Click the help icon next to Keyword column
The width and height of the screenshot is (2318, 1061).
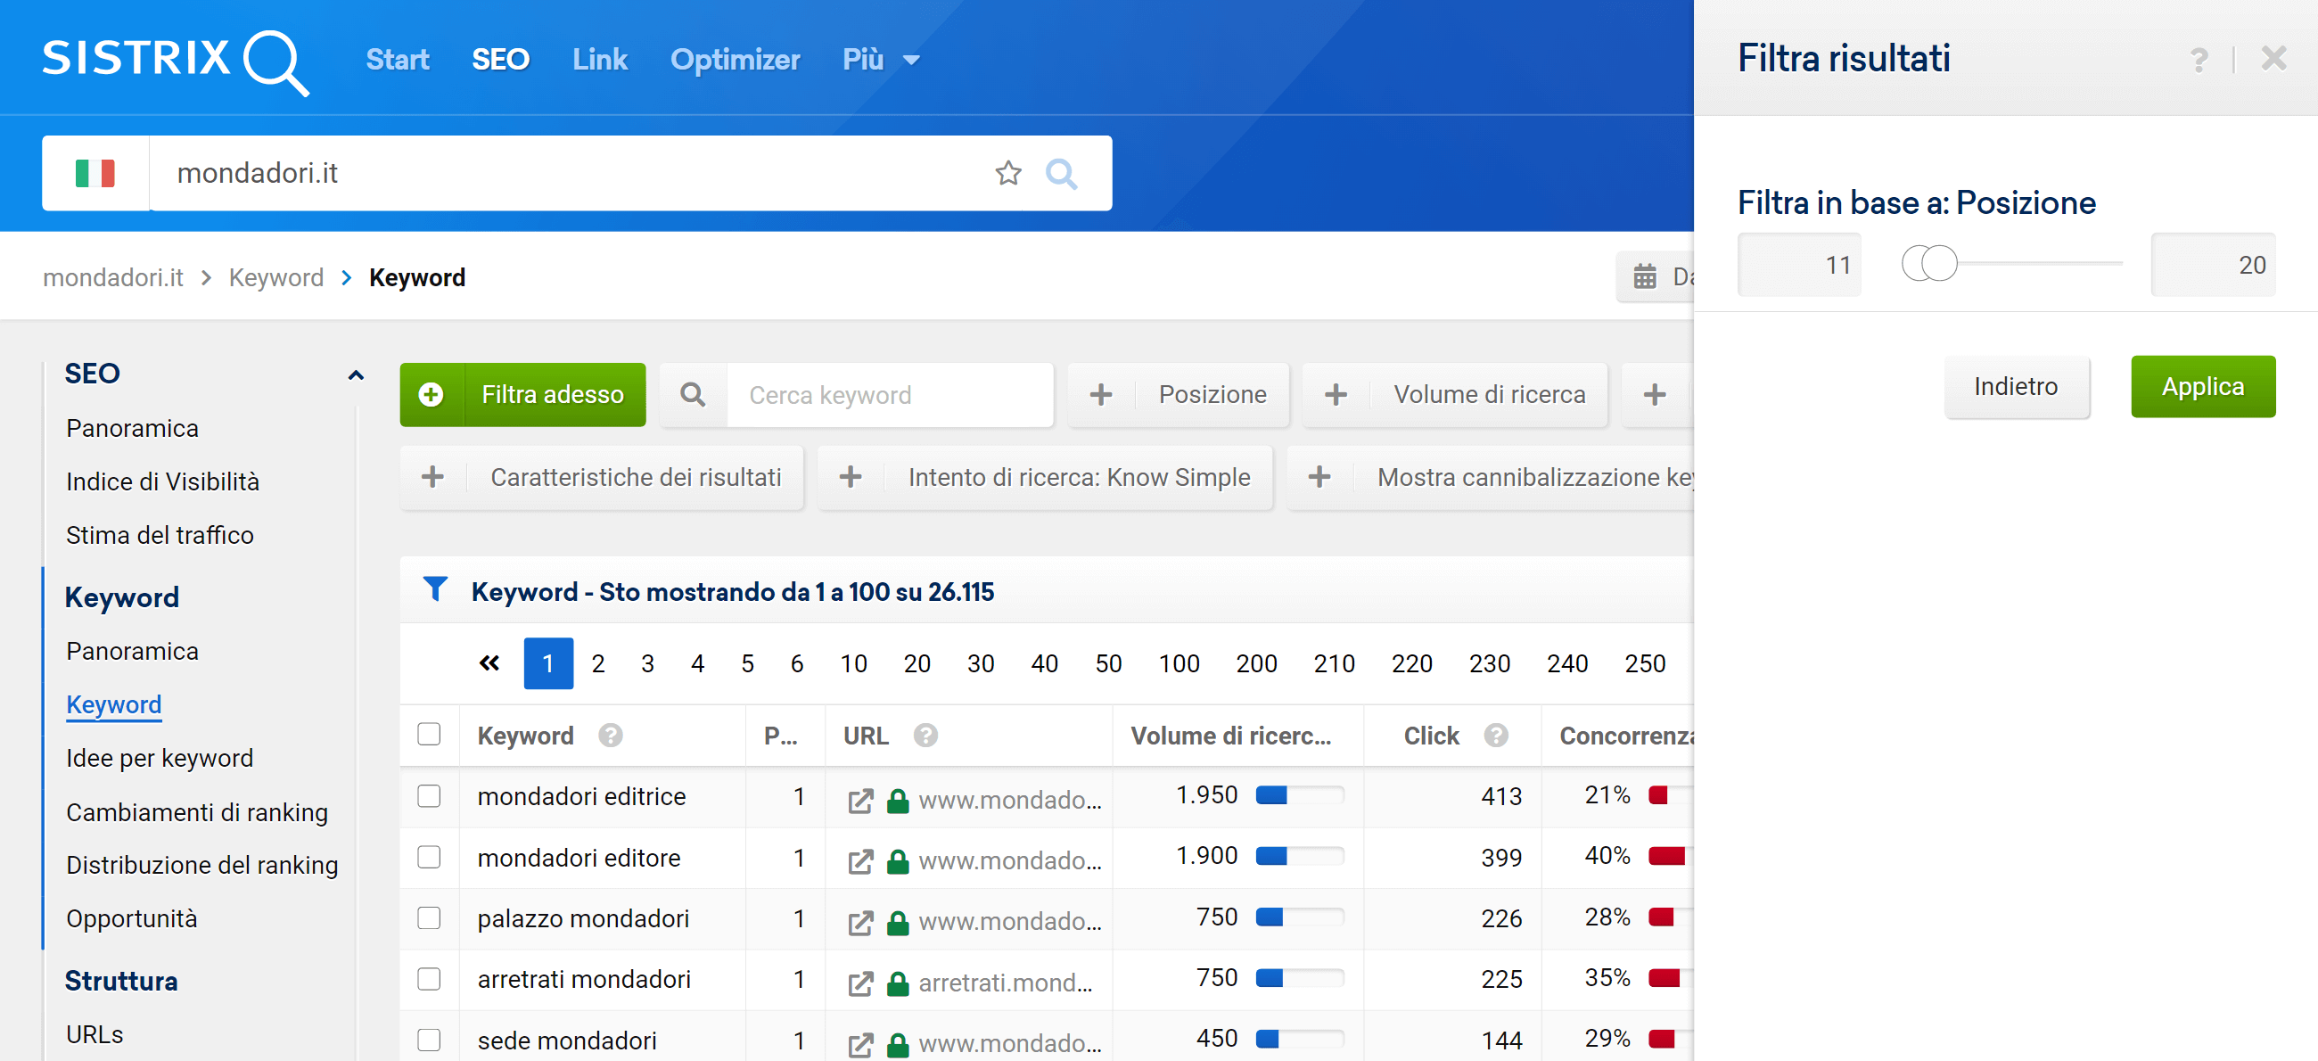tap(610, 736)
